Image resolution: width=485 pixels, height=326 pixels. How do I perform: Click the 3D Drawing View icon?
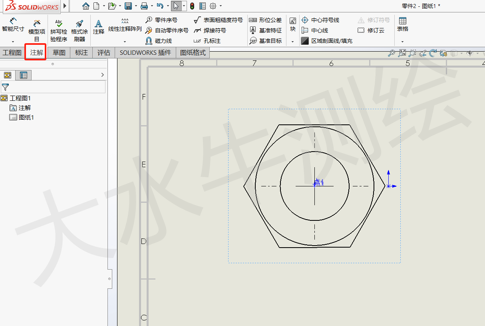tap(443, 53)
